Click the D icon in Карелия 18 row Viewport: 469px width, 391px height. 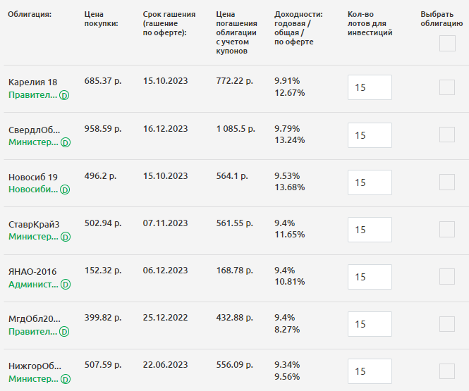(x=65, y=95)
